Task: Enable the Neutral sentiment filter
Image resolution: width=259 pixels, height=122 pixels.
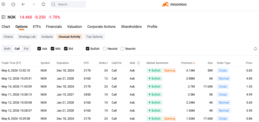Action: tap(105, 49)
